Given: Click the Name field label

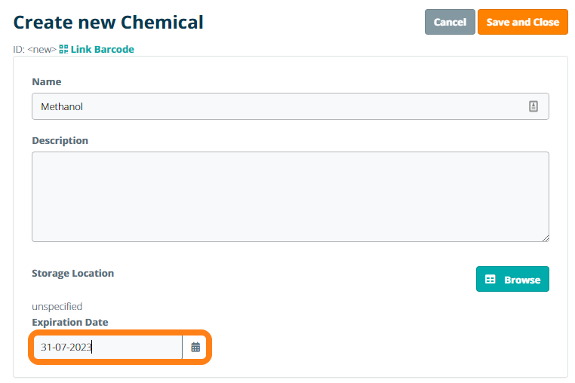Looking at the screenshot, I should 47,81.
